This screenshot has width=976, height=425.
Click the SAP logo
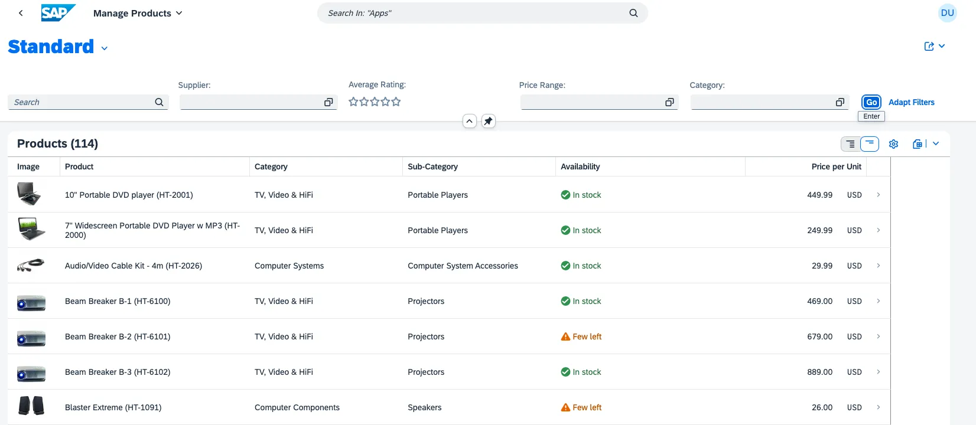click(58, 13)
